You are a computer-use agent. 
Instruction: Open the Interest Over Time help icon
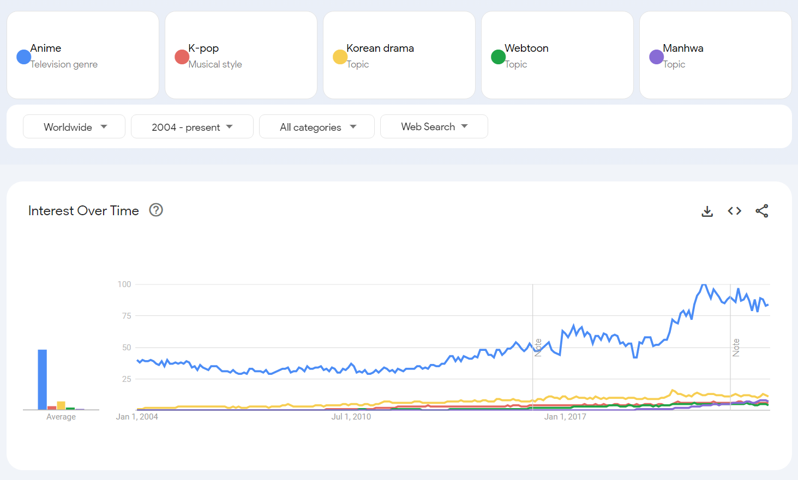(156, 210)
